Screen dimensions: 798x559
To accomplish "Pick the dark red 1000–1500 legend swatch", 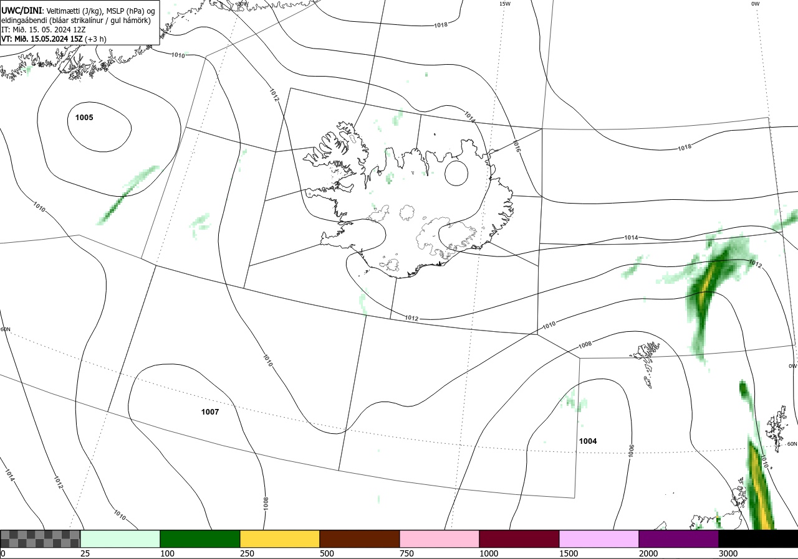I will pos(519,538).
